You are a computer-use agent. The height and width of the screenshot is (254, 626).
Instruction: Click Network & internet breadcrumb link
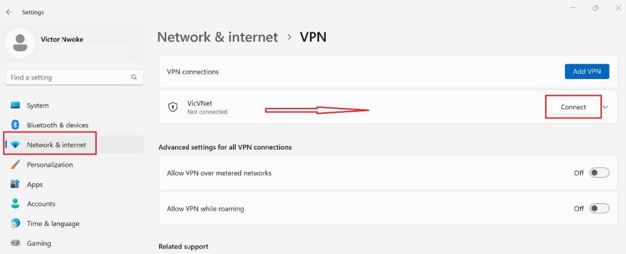(x=218, y=37)
